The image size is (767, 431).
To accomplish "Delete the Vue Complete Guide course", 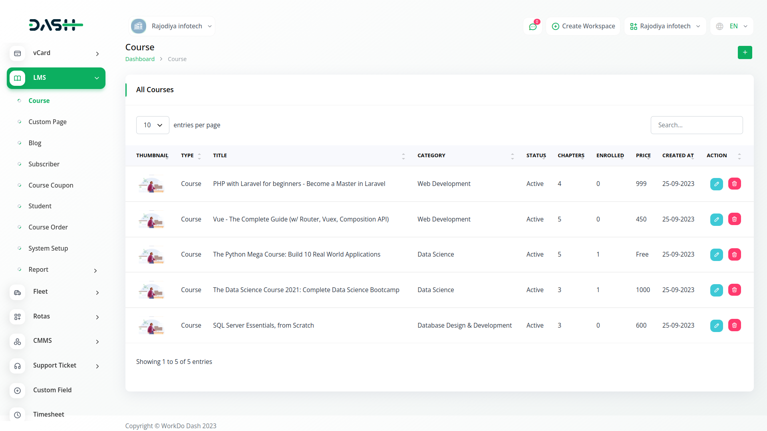I will click(734, 219).
